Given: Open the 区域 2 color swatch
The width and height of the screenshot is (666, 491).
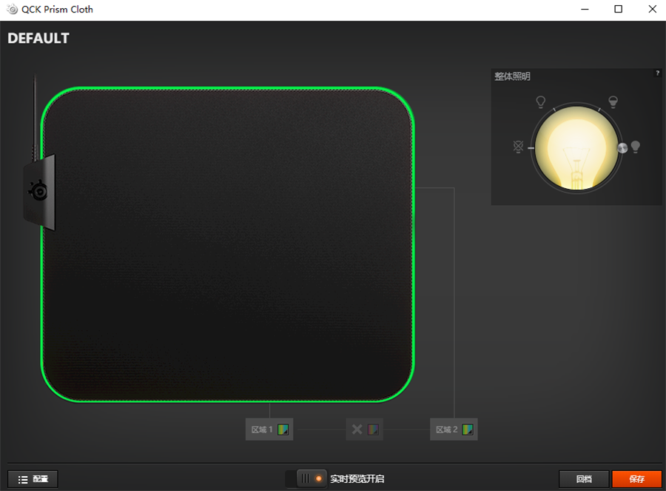Looking at the screenshot, I should (x=468, y=430).
